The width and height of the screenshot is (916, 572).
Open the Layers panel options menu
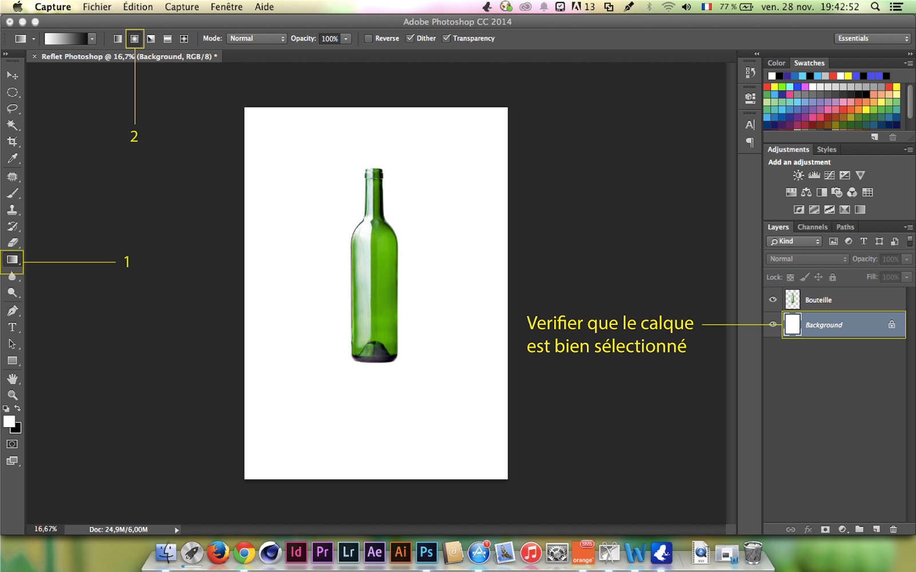(909, 227)
